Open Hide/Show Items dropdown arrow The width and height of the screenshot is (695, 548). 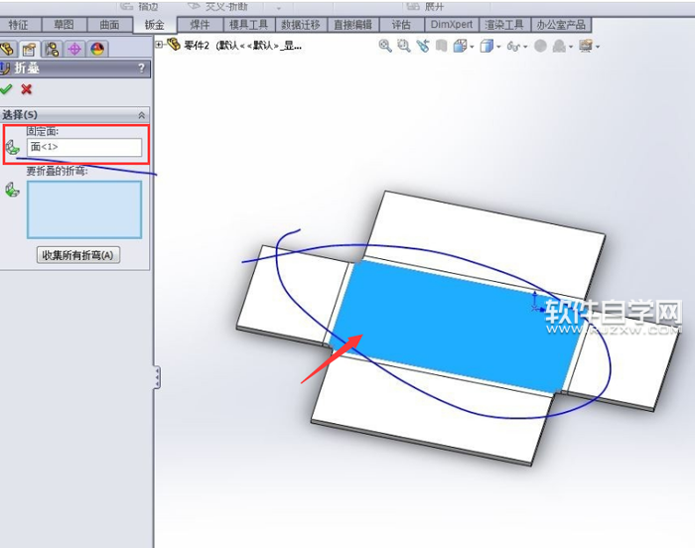point(525,47)
